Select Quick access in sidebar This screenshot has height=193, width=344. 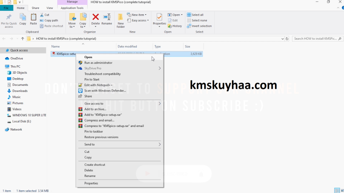tap(23, 50)
